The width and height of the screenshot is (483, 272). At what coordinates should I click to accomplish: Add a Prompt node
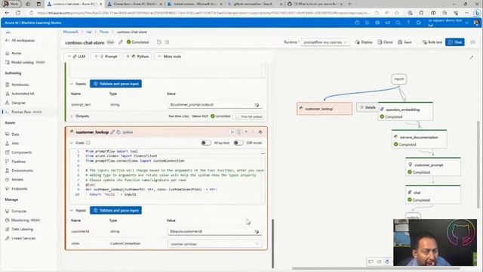106,57
